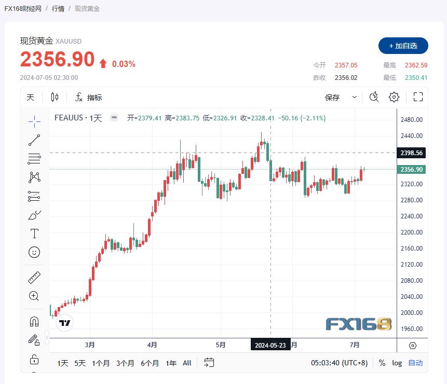Click the 2398.56 price level label
Viewport: 447px width, 384px height.
[411, 153]
